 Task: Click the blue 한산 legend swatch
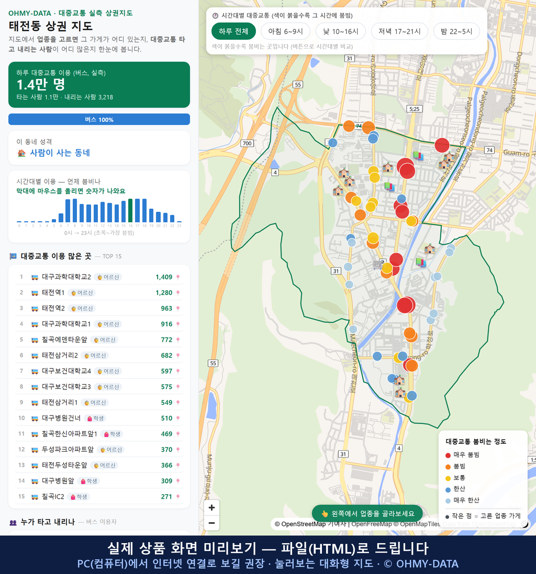[448, 489]
